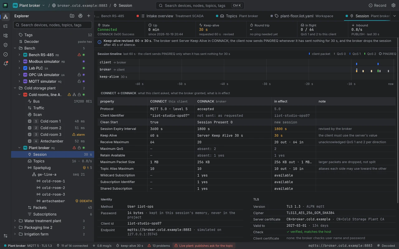Viewport: 399px width, 249px height.
Task: Open the hierarchy view icon in activity bar
Action: pos(5,35)
